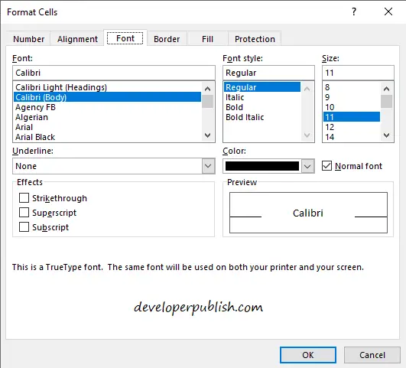Enable the Strikethrough checkbox
Screen dimensions: 406x368
(24, 197)
